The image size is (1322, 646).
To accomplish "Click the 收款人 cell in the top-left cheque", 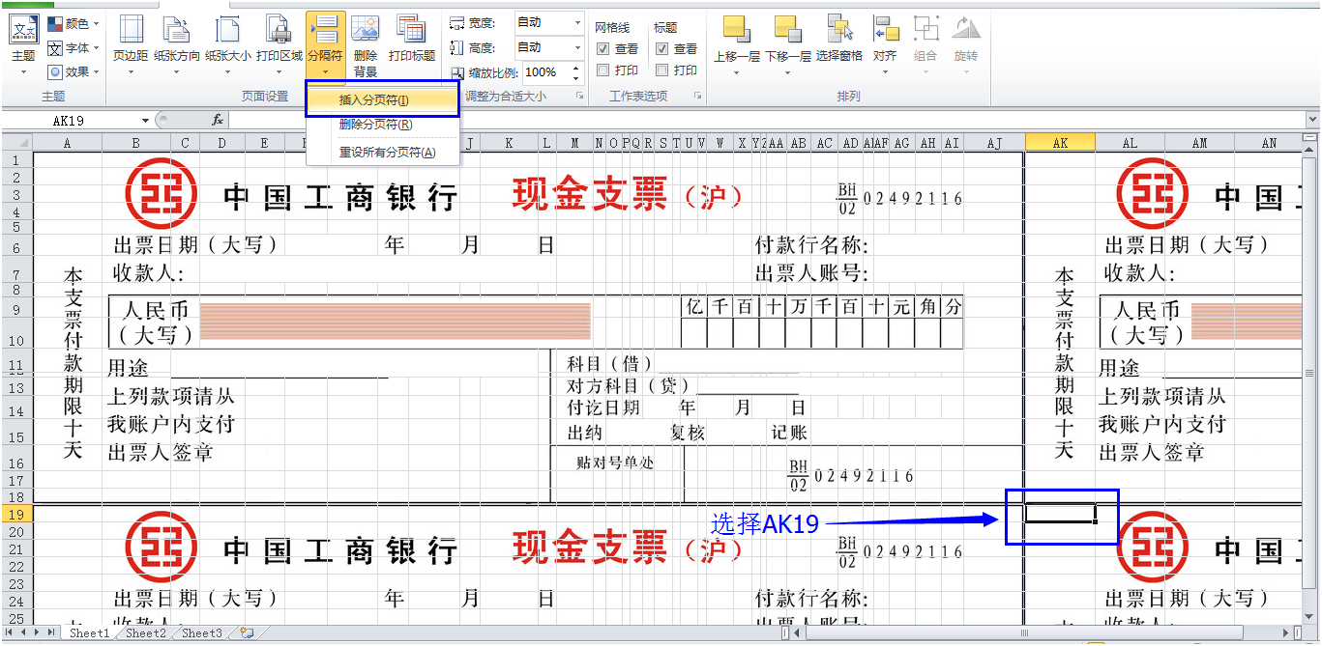I will [148, 273].
